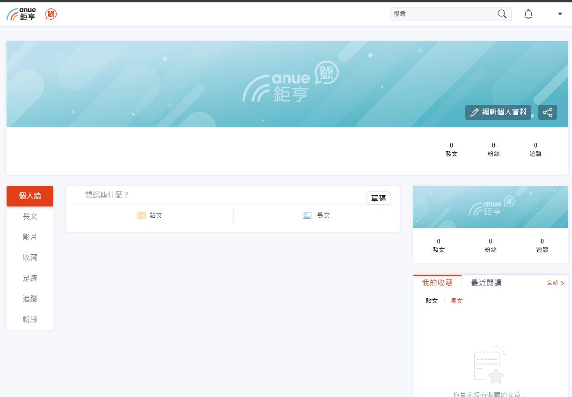Click 發文 count on right profile card
Image resolution: width=572 pixels, height=397 pixels.
[439, 246]
